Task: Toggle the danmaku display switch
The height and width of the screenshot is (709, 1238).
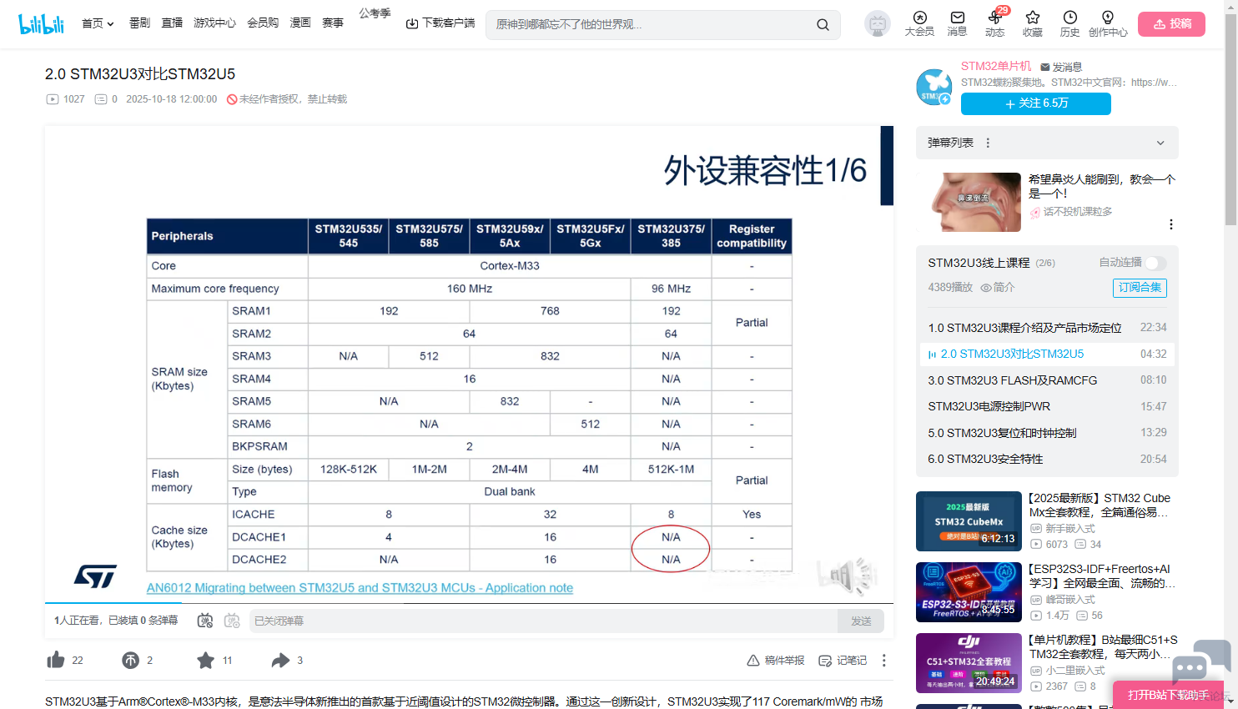Action: tap(204, 621)
